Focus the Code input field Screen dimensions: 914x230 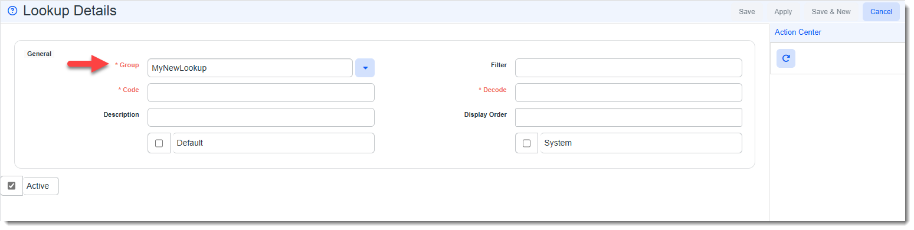click(x=261, y=93)
